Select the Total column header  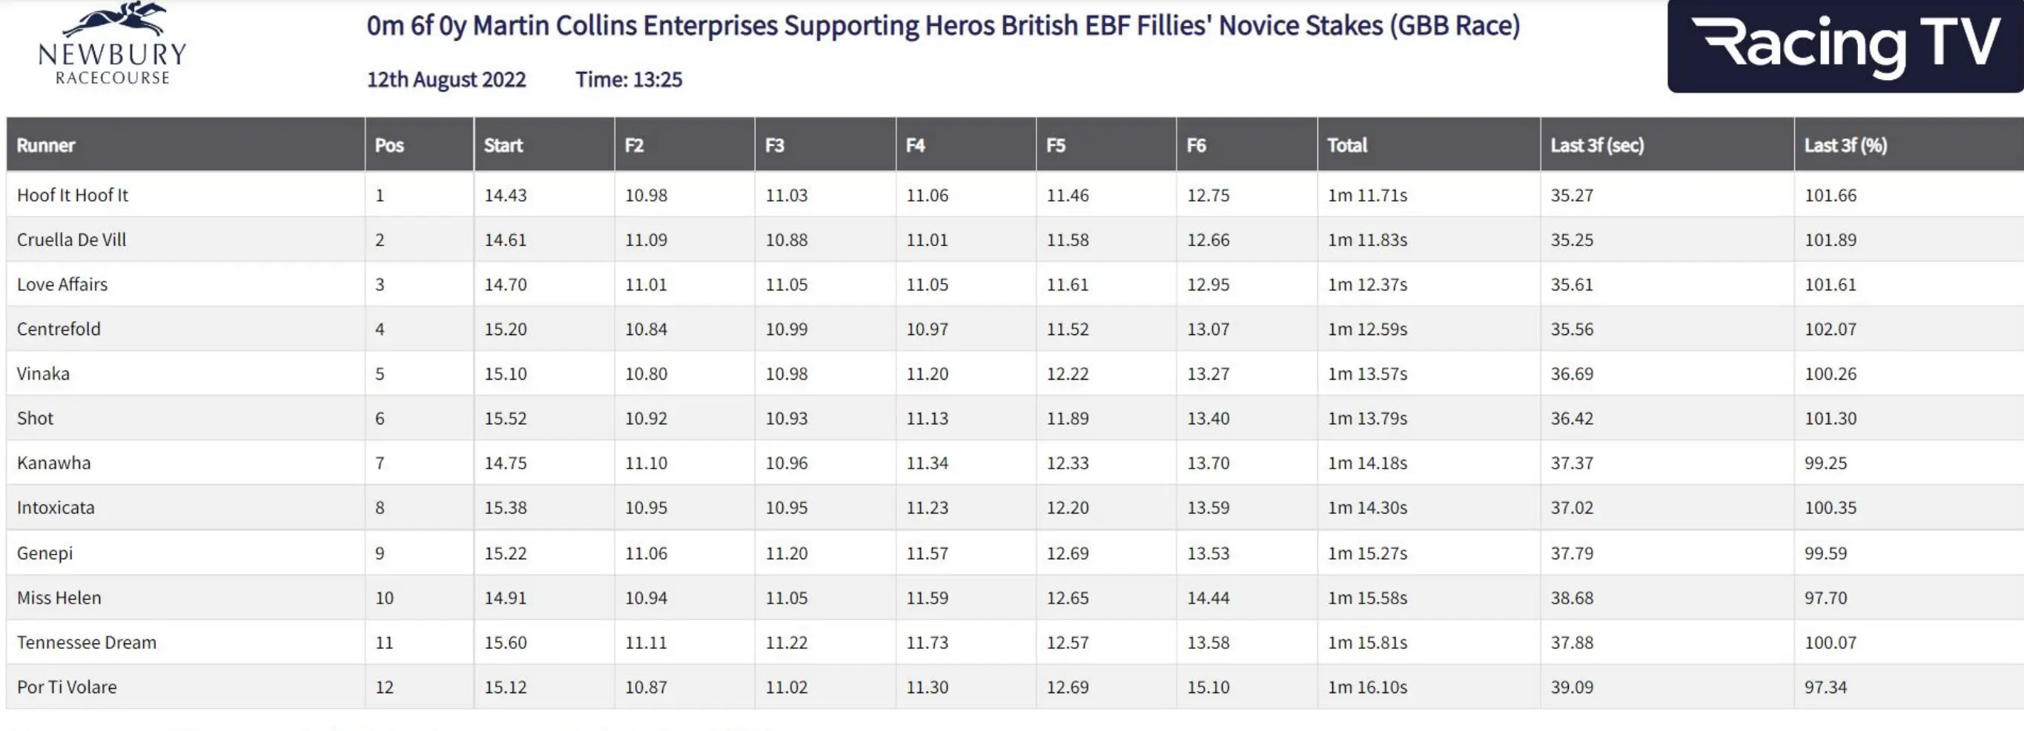tap(1346, 145)
